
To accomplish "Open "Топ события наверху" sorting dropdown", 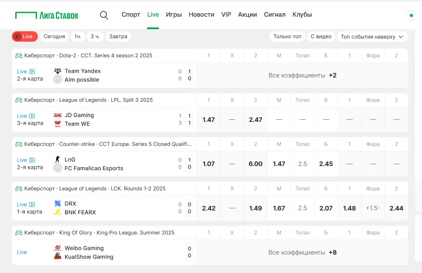I will pos(372,36).
